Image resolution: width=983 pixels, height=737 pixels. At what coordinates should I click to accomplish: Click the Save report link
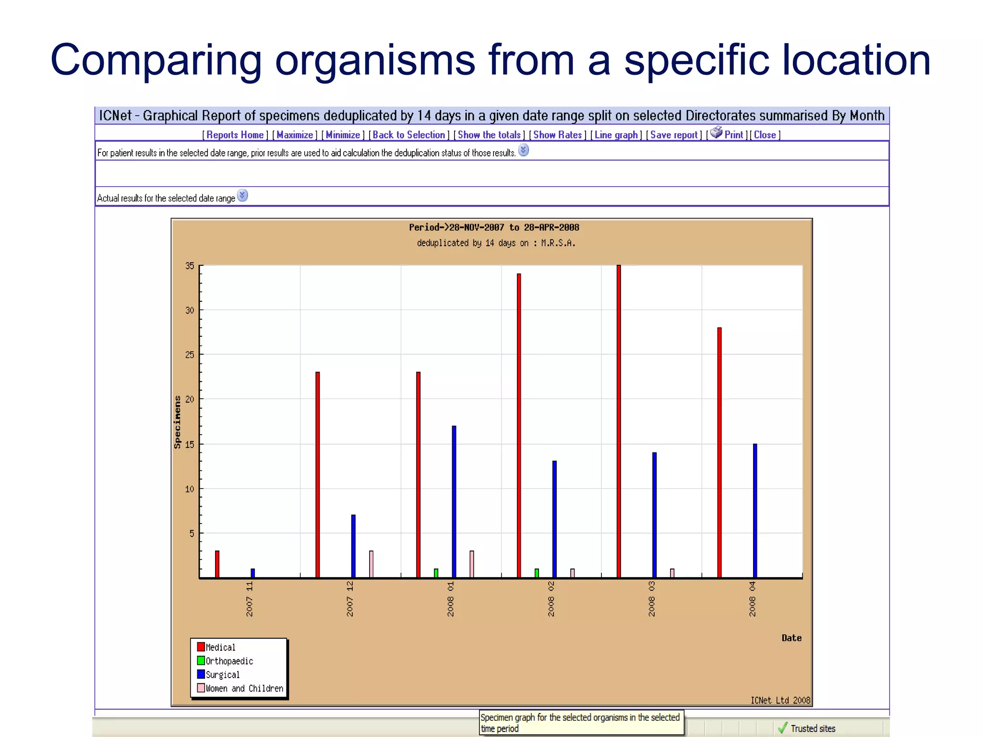[673, 135]
